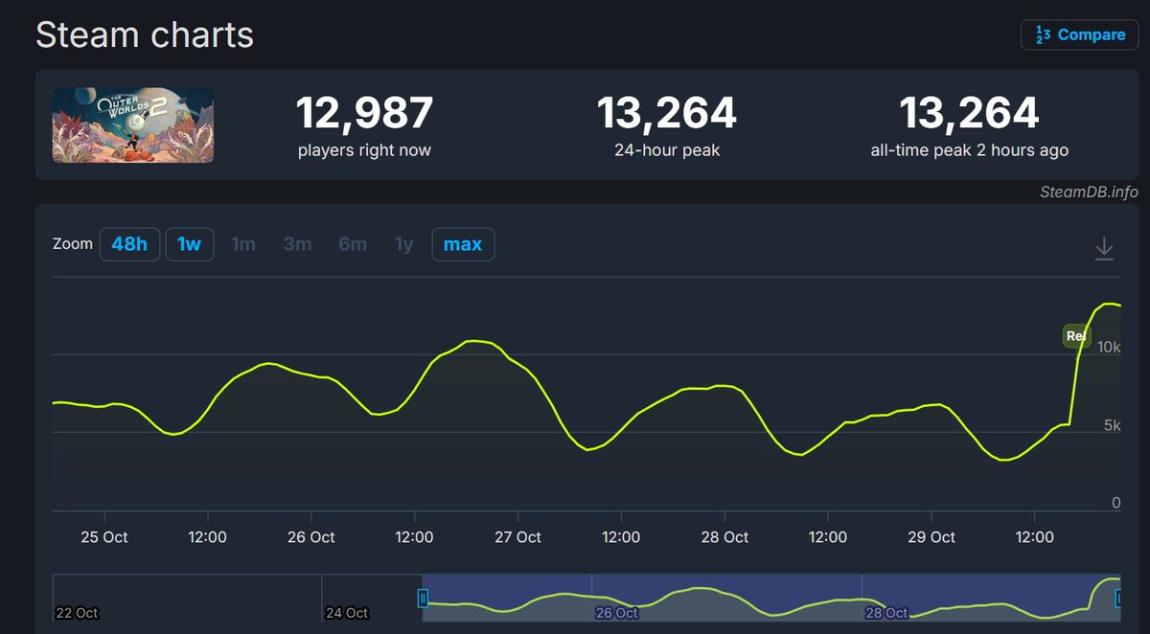
Task: Open the SteamDB.info credit link
Action: pos(1089,192)
